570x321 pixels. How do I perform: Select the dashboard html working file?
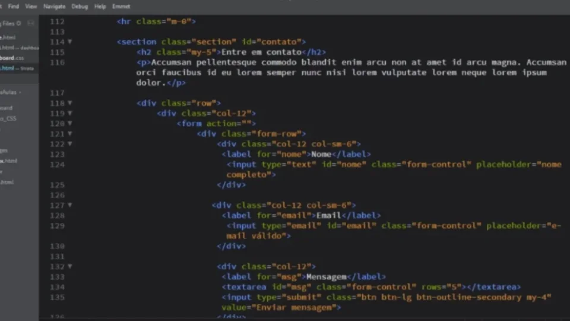pos(19,48)
